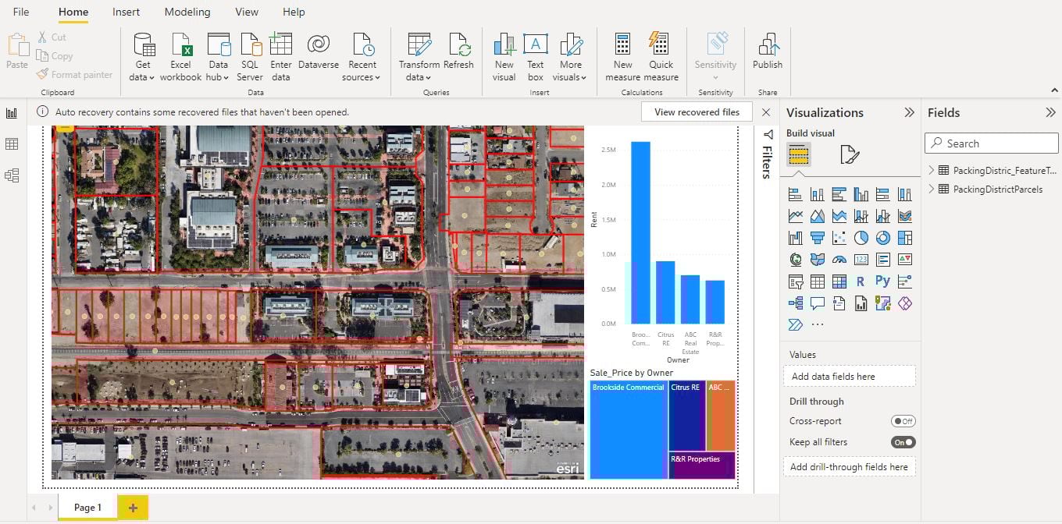This screenshot has width=1062, height=524.
Task: Expand the PackingDistrictParcels table
Action: 931,189
